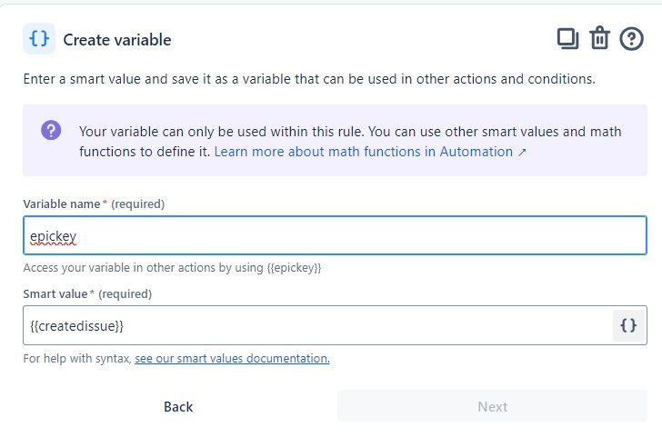Go back with the Back button

coord(178,406)
